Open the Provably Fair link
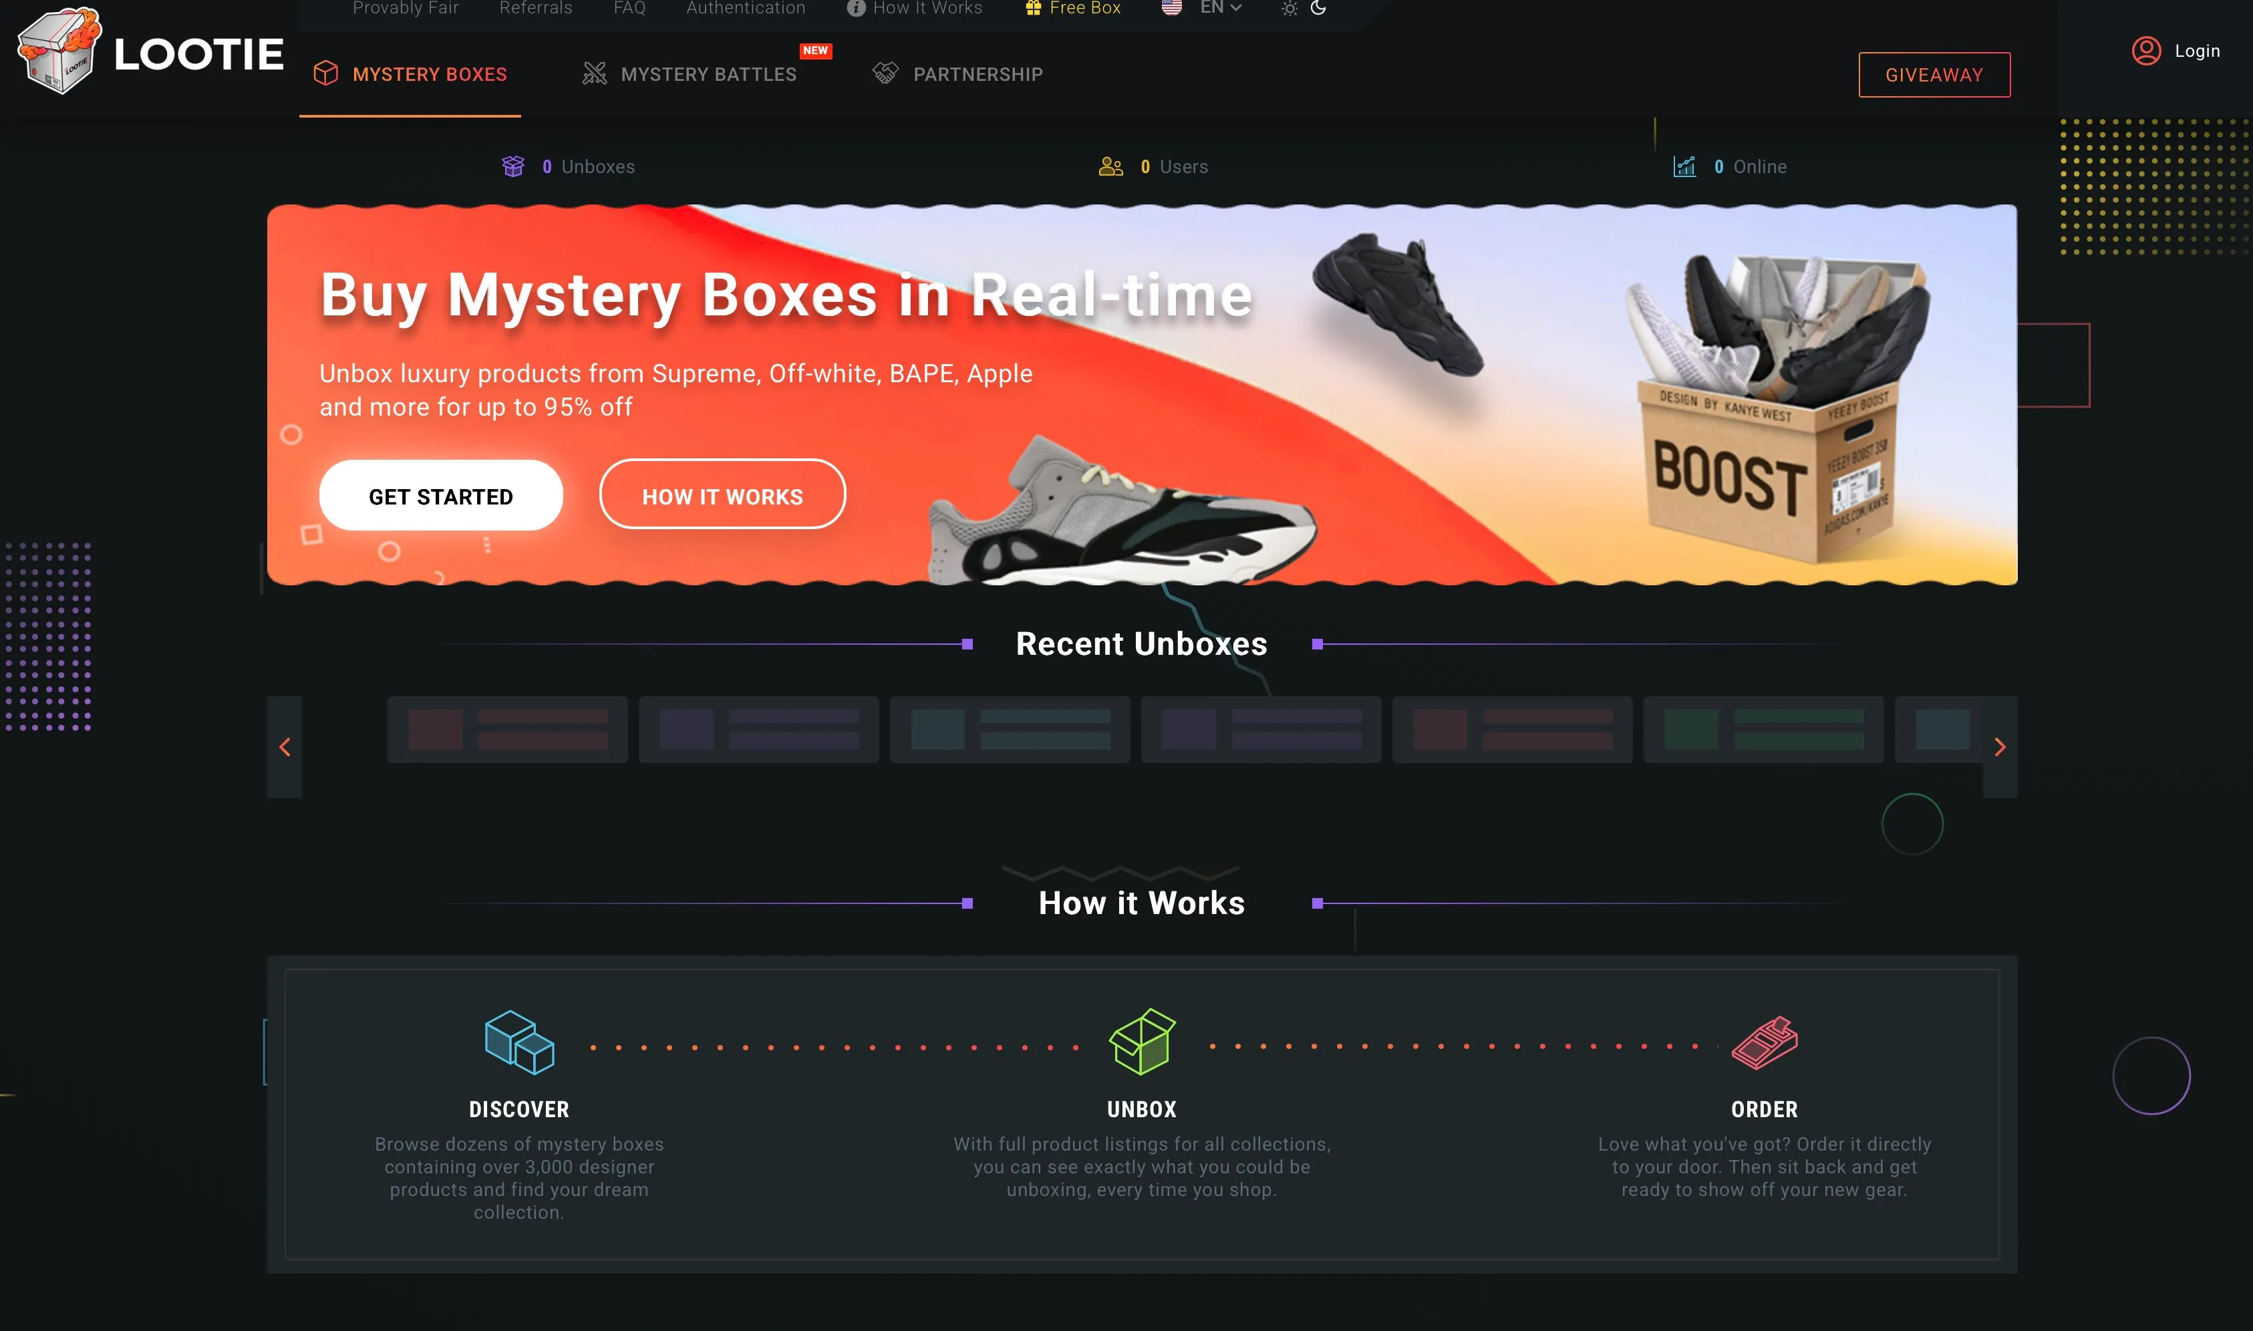 click(x=406, y=8)
